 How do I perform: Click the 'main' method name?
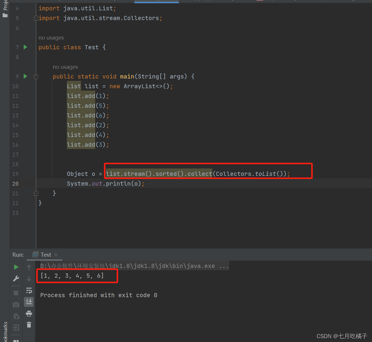tap(127, 77)
